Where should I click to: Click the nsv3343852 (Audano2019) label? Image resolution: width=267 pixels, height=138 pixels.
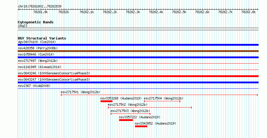pos(155,123)
